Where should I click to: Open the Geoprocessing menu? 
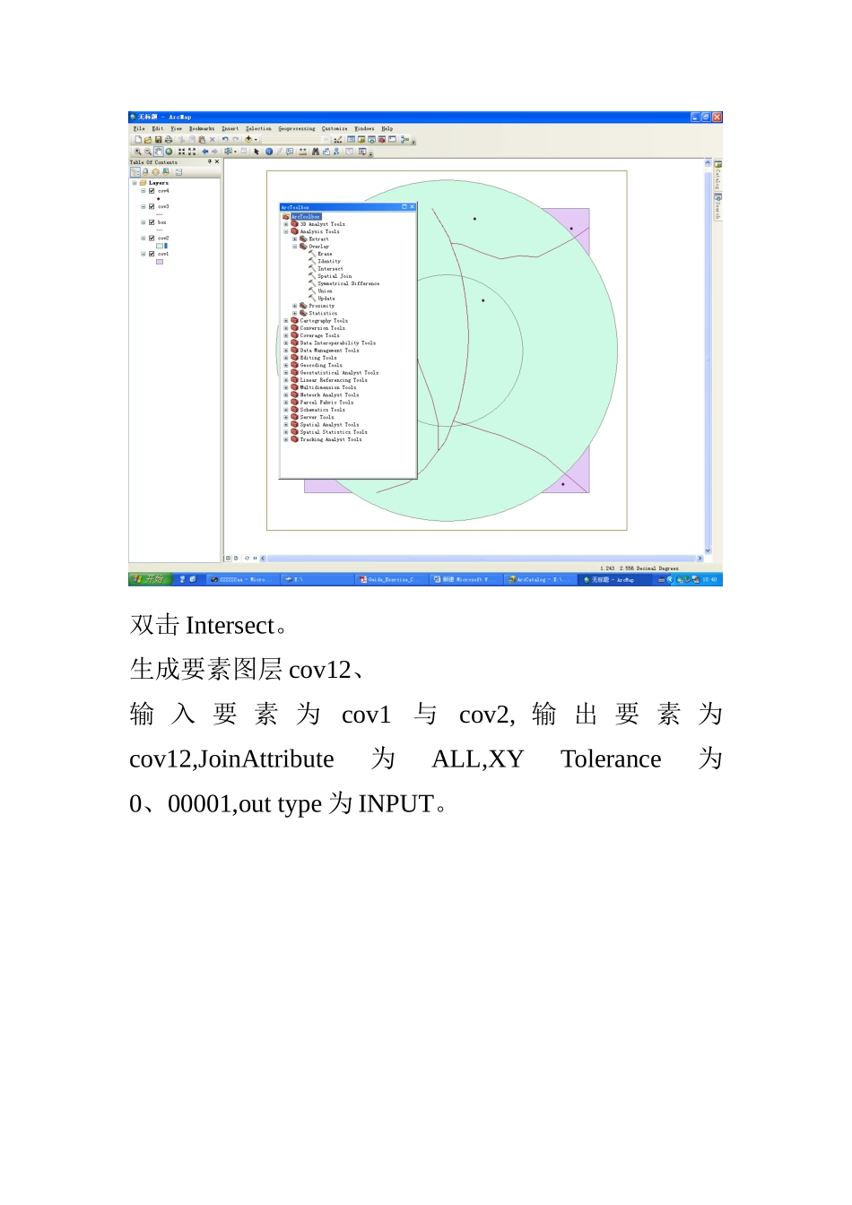pos(297,128)
